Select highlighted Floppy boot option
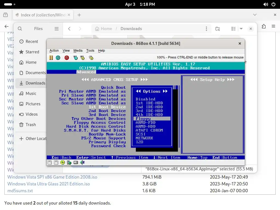Screen dimensions: 280x210 (x=152, y=119)
